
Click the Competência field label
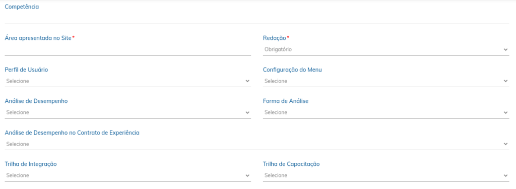[x=22, y=7]
